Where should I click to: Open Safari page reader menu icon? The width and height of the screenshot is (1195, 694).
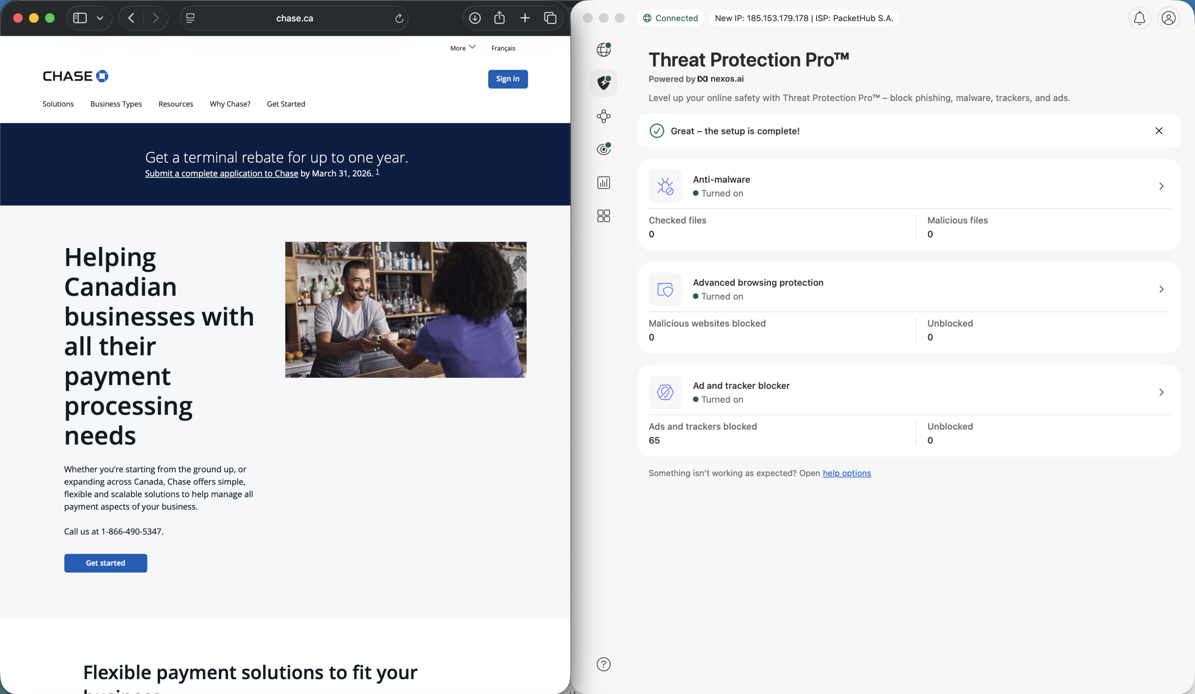pos(190,18)
